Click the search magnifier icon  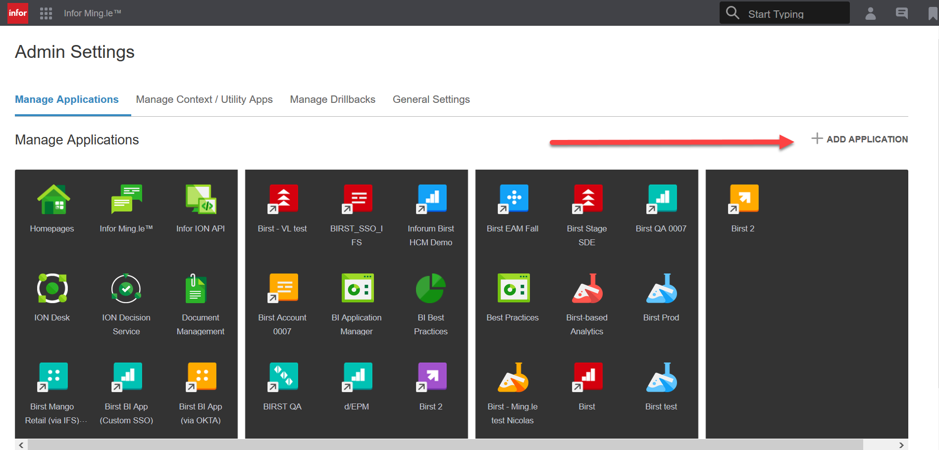pos(732,12)
